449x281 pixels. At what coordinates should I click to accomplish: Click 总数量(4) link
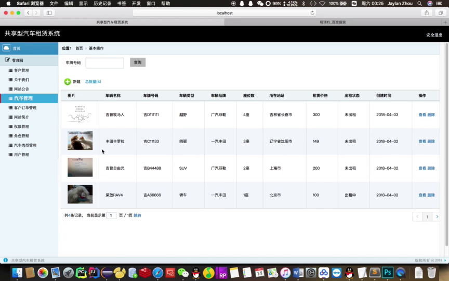click(93, 82)
